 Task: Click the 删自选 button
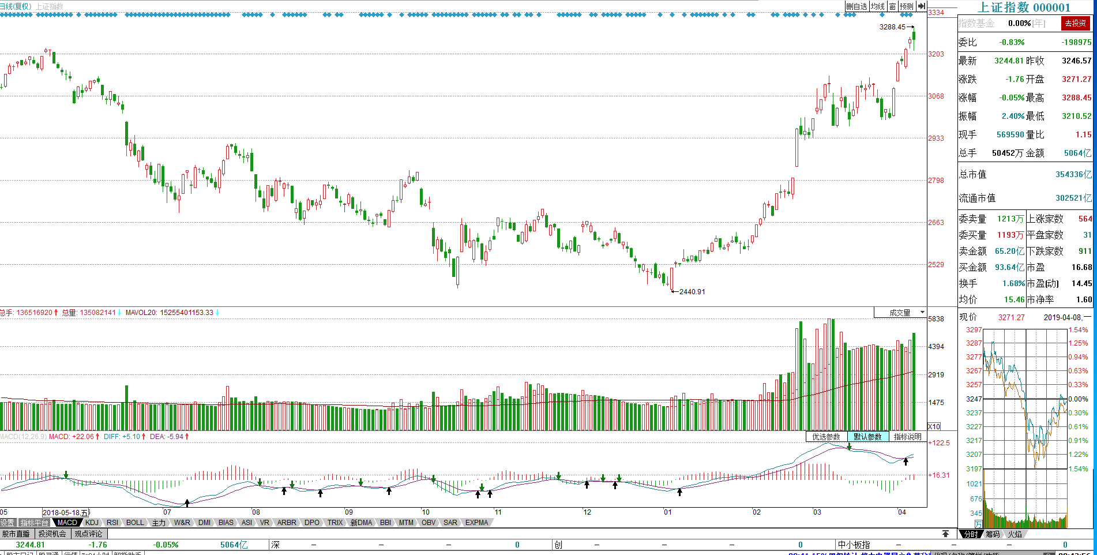[857, 6]
